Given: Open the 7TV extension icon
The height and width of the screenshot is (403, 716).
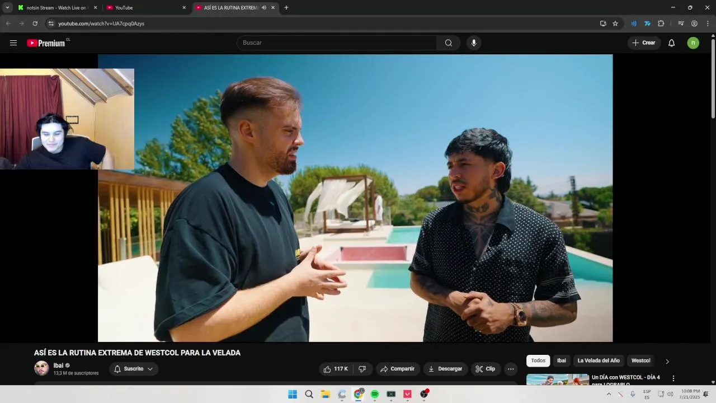Looking at the screenshot, I should coord(647,24).
